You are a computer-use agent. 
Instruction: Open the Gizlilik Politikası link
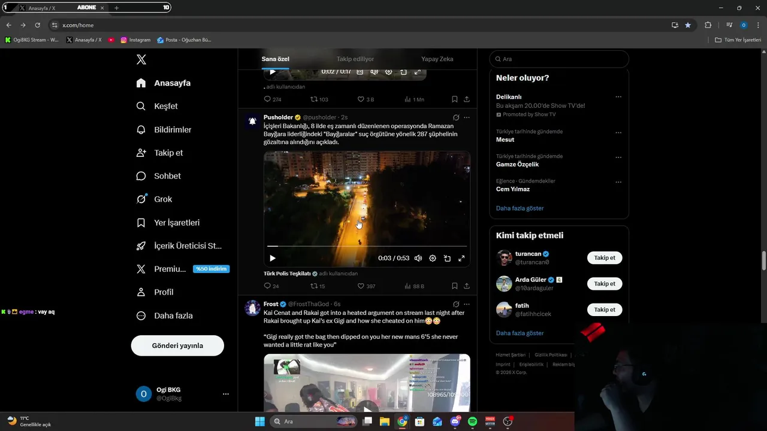pos(551,355)
